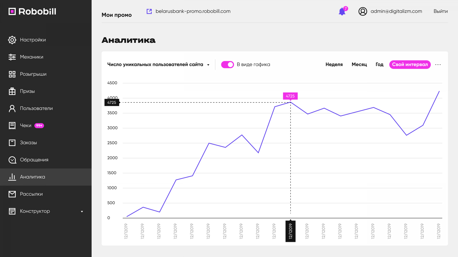
Task: Click the Рассылки envelope icon
Action: (x=12, y=194)
